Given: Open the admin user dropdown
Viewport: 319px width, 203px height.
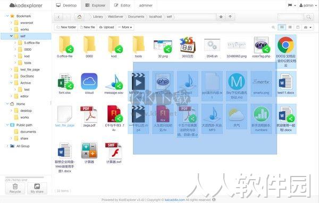Looking at the screenshot, I should pos(308,5).
